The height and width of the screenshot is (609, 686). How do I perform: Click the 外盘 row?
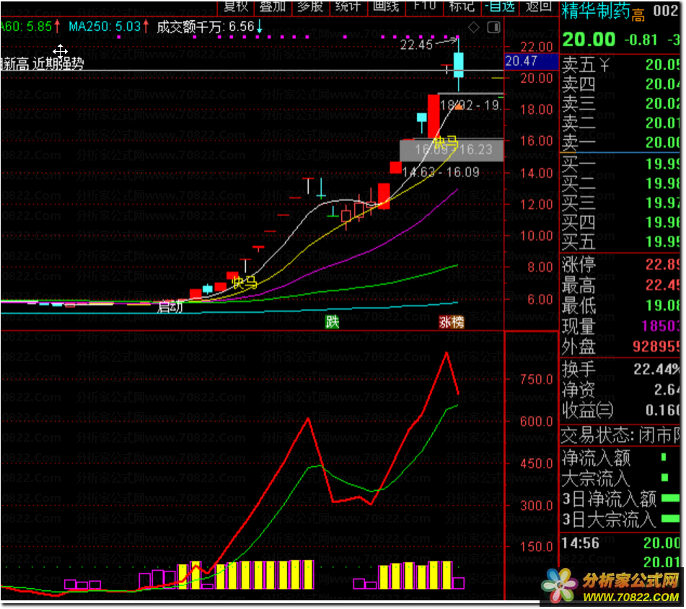621,347
